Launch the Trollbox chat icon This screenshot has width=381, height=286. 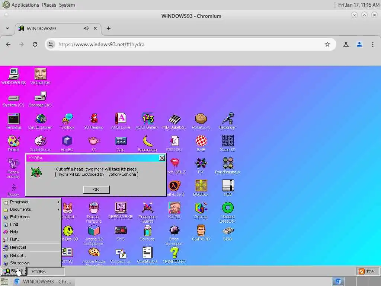[67, 121]
